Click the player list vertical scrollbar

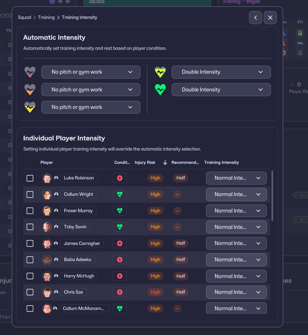tap(272, 196)
